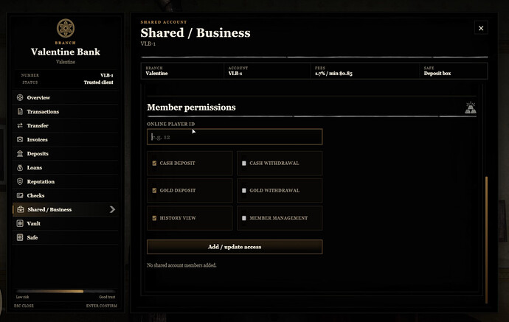Click the gold bars icon beside Member permissions
Screen dimensions: 509x322
tap(471, 108)
